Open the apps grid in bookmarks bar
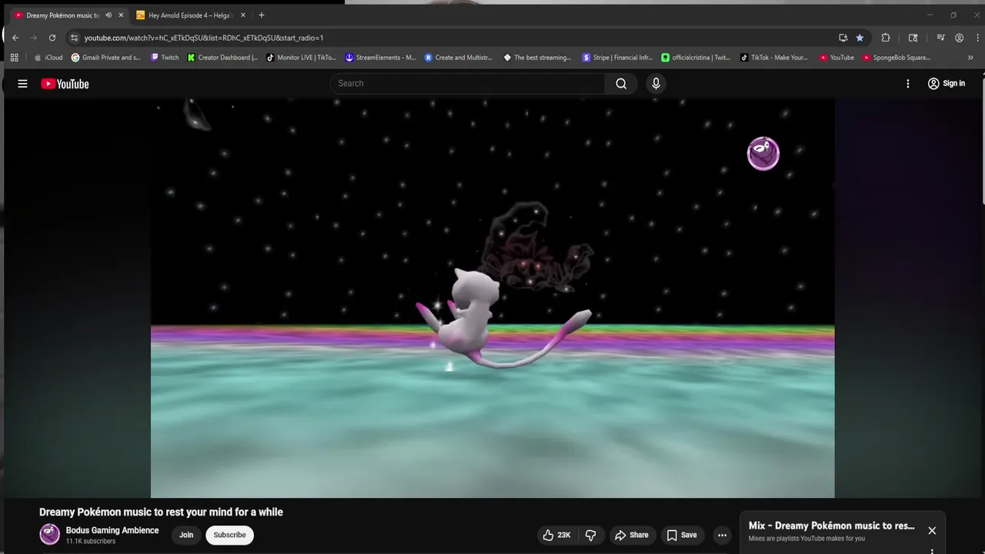985x554 pixels. (14, 58)
